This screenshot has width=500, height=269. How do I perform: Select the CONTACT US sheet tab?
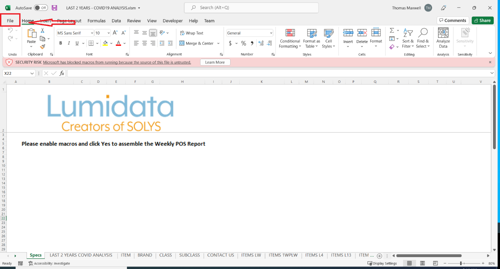220,255
